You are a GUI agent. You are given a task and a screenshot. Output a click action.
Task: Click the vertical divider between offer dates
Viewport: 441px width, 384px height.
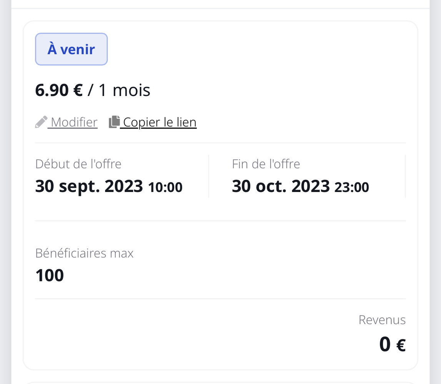208,176
